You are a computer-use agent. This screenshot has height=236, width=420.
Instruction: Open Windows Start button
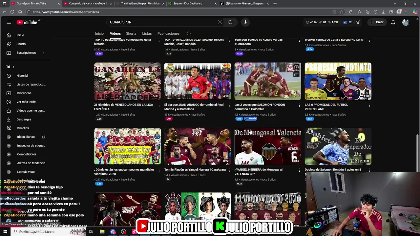tap(5, 232)
